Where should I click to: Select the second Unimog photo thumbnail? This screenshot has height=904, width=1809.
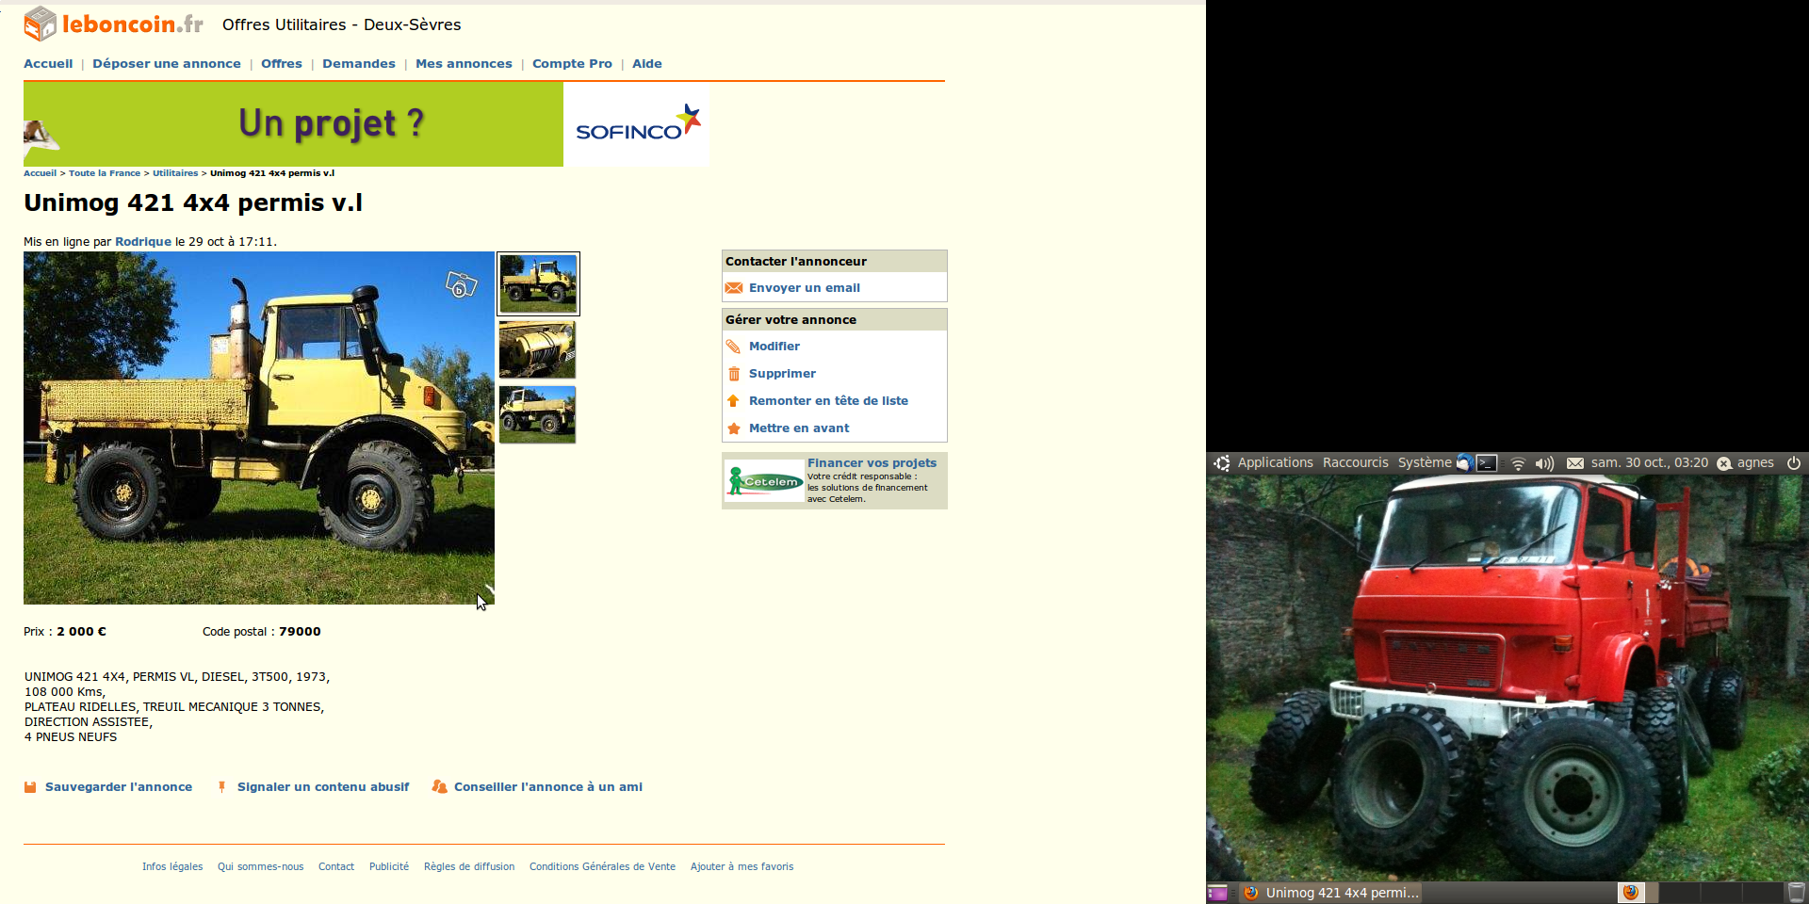click(537, 349)
